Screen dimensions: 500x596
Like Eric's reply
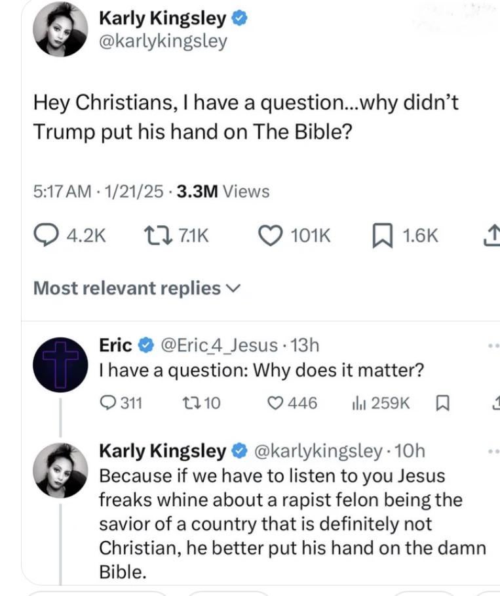coord(277,402)
